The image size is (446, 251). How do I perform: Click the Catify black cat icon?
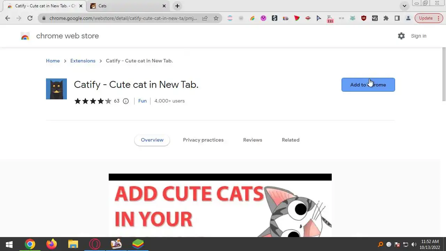tap(56, 89)
